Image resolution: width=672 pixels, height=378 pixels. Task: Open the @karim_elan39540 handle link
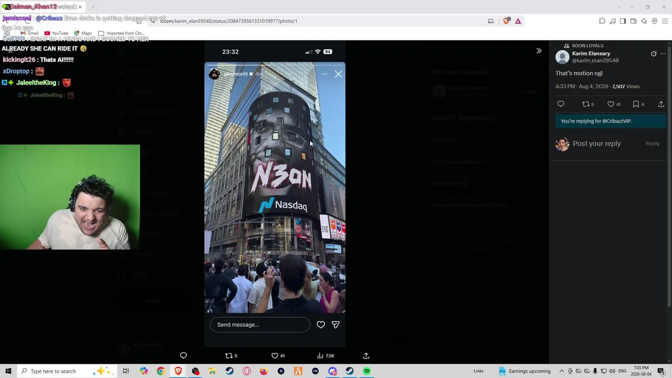tap(595, 60)
